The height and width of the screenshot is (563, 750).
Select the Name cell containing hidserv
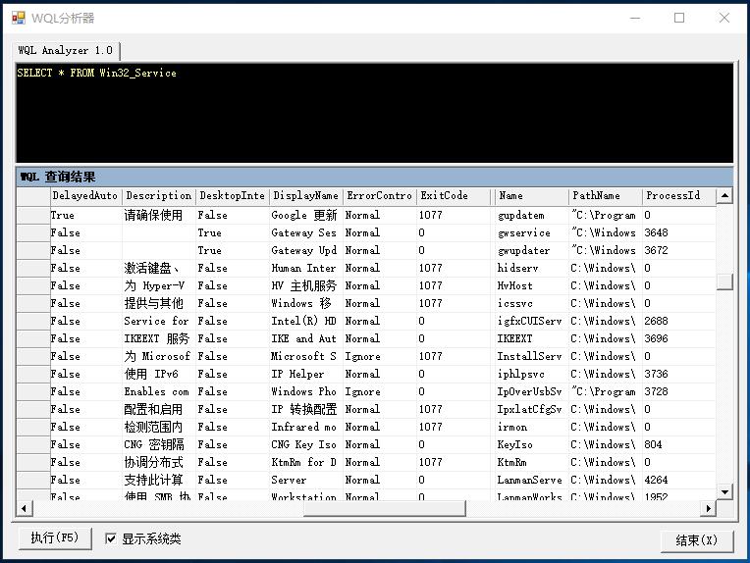tap(530, 268)
